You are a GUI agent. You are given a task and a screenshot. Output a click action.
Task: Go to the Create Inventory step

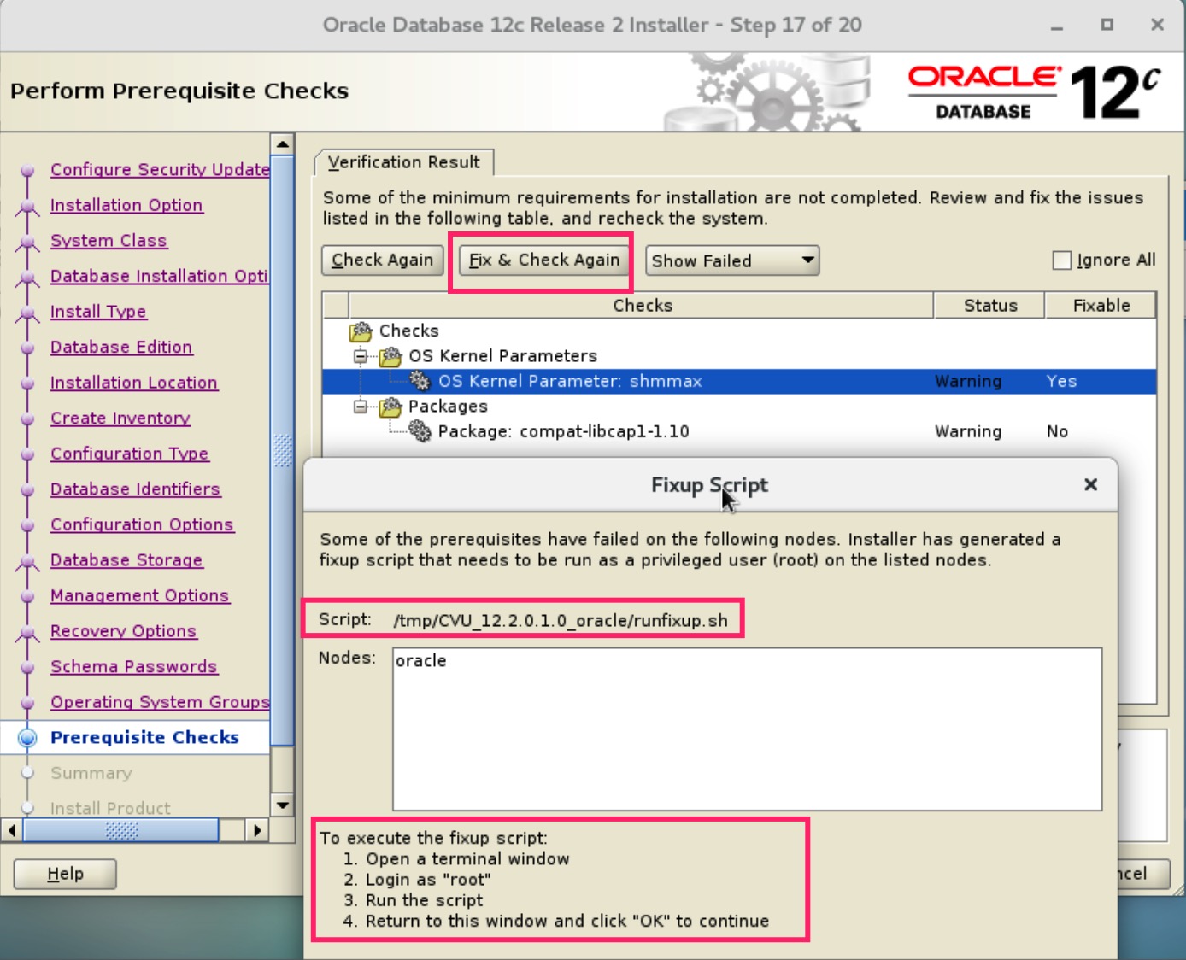click(120, 419)
